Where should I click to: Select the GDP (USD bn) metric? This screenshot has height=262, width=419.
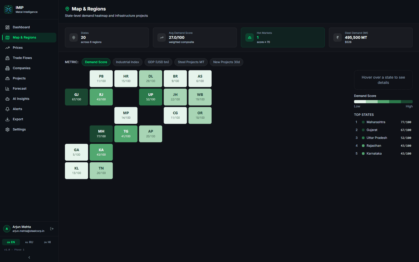pos(158,62)
